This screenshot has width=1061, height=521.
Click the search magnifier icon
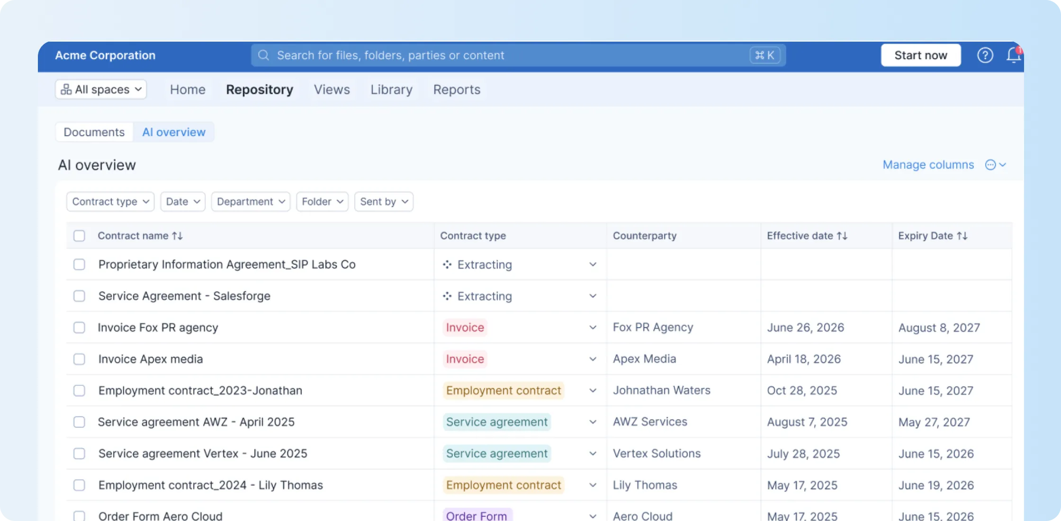[x=264, y=55]
